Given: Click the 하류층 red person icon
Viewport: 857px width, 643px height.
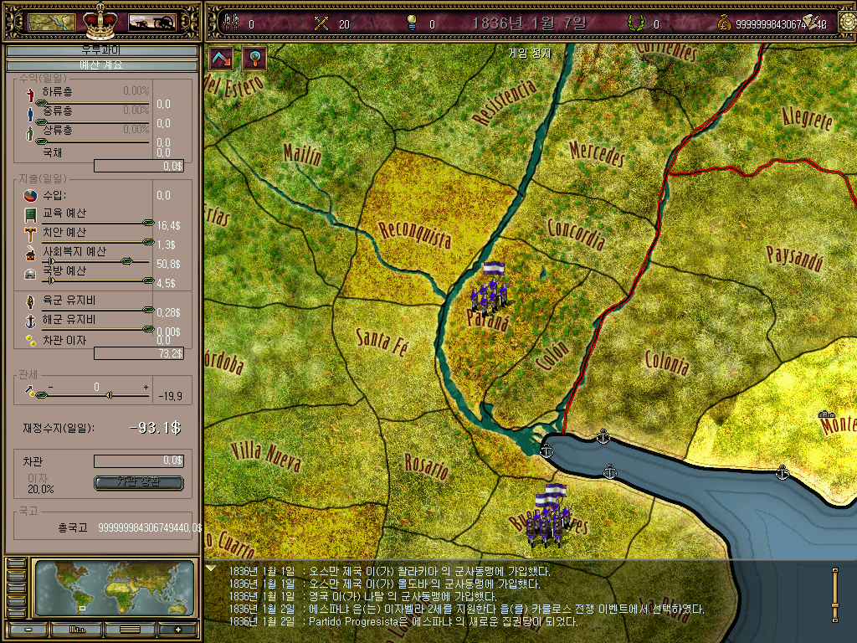Looking at the screenshot, I should (30, 95).
